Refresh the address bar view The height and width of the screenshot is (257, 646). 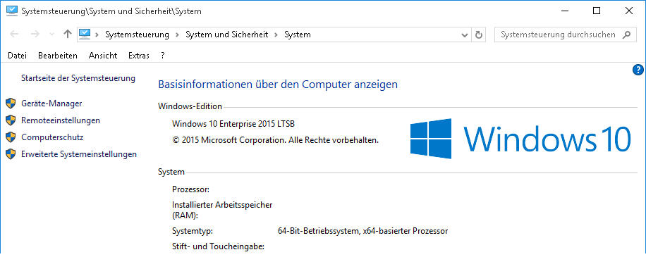point(478,35)
